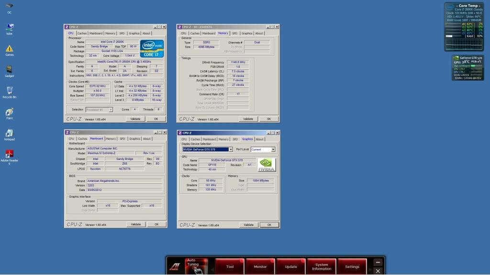Open Update in AI Suite
490x275 pixels.
tap(291, 266)
